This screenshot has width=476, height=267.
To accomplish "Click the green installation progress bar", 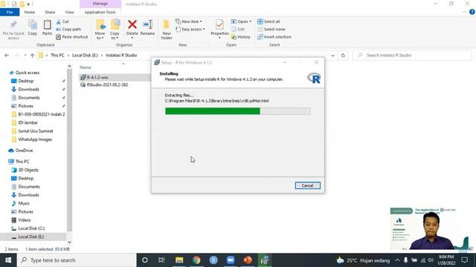I will tap(213, 111).
